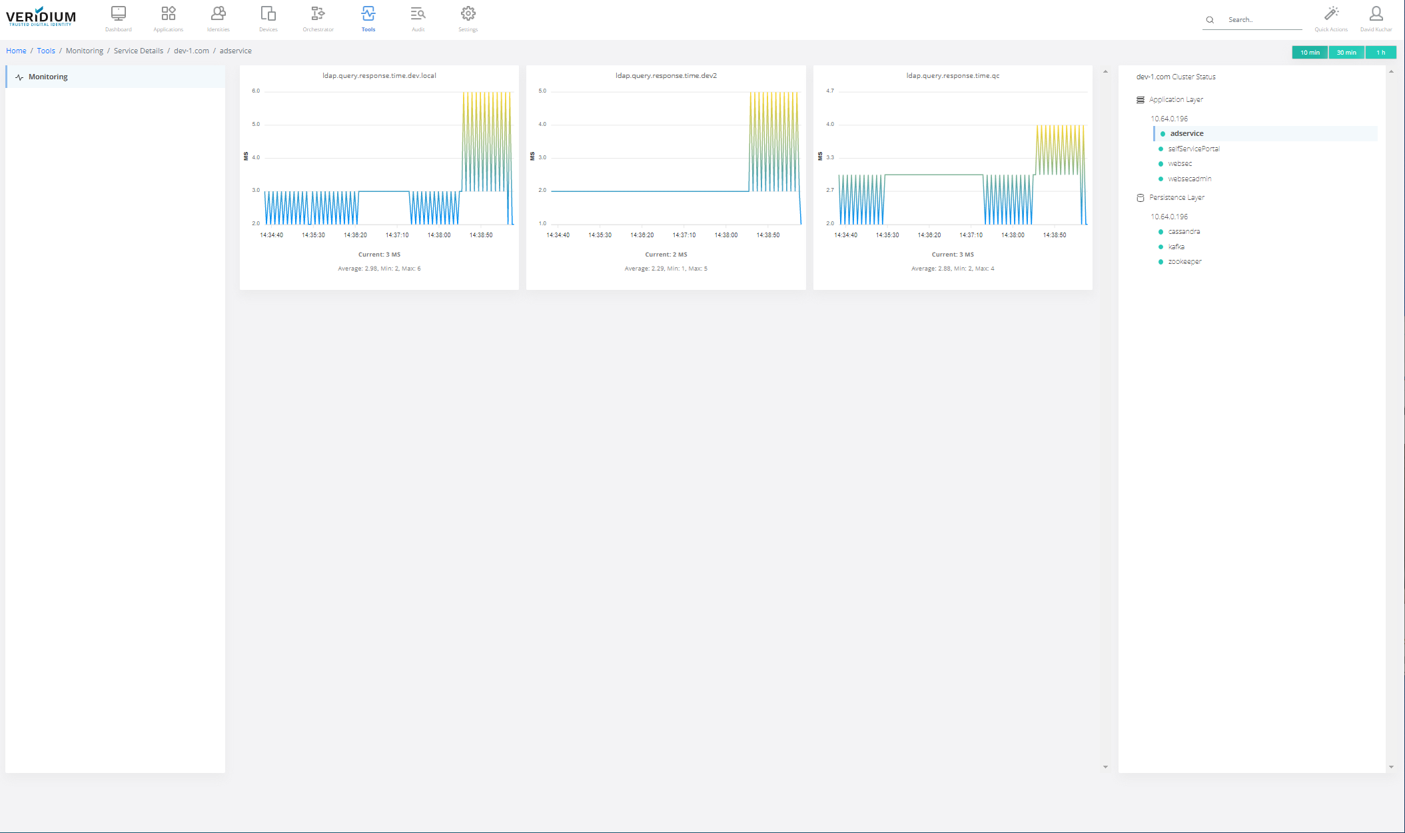Select cassandra service in Persistence Layer
This screenshot has width=1405, height=833.
[x=1184, y=232]
